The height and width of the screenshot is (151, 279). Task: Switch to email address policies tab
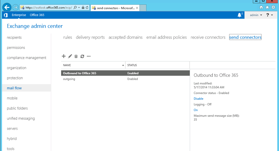pyautogui.click(x=166, y=37)
